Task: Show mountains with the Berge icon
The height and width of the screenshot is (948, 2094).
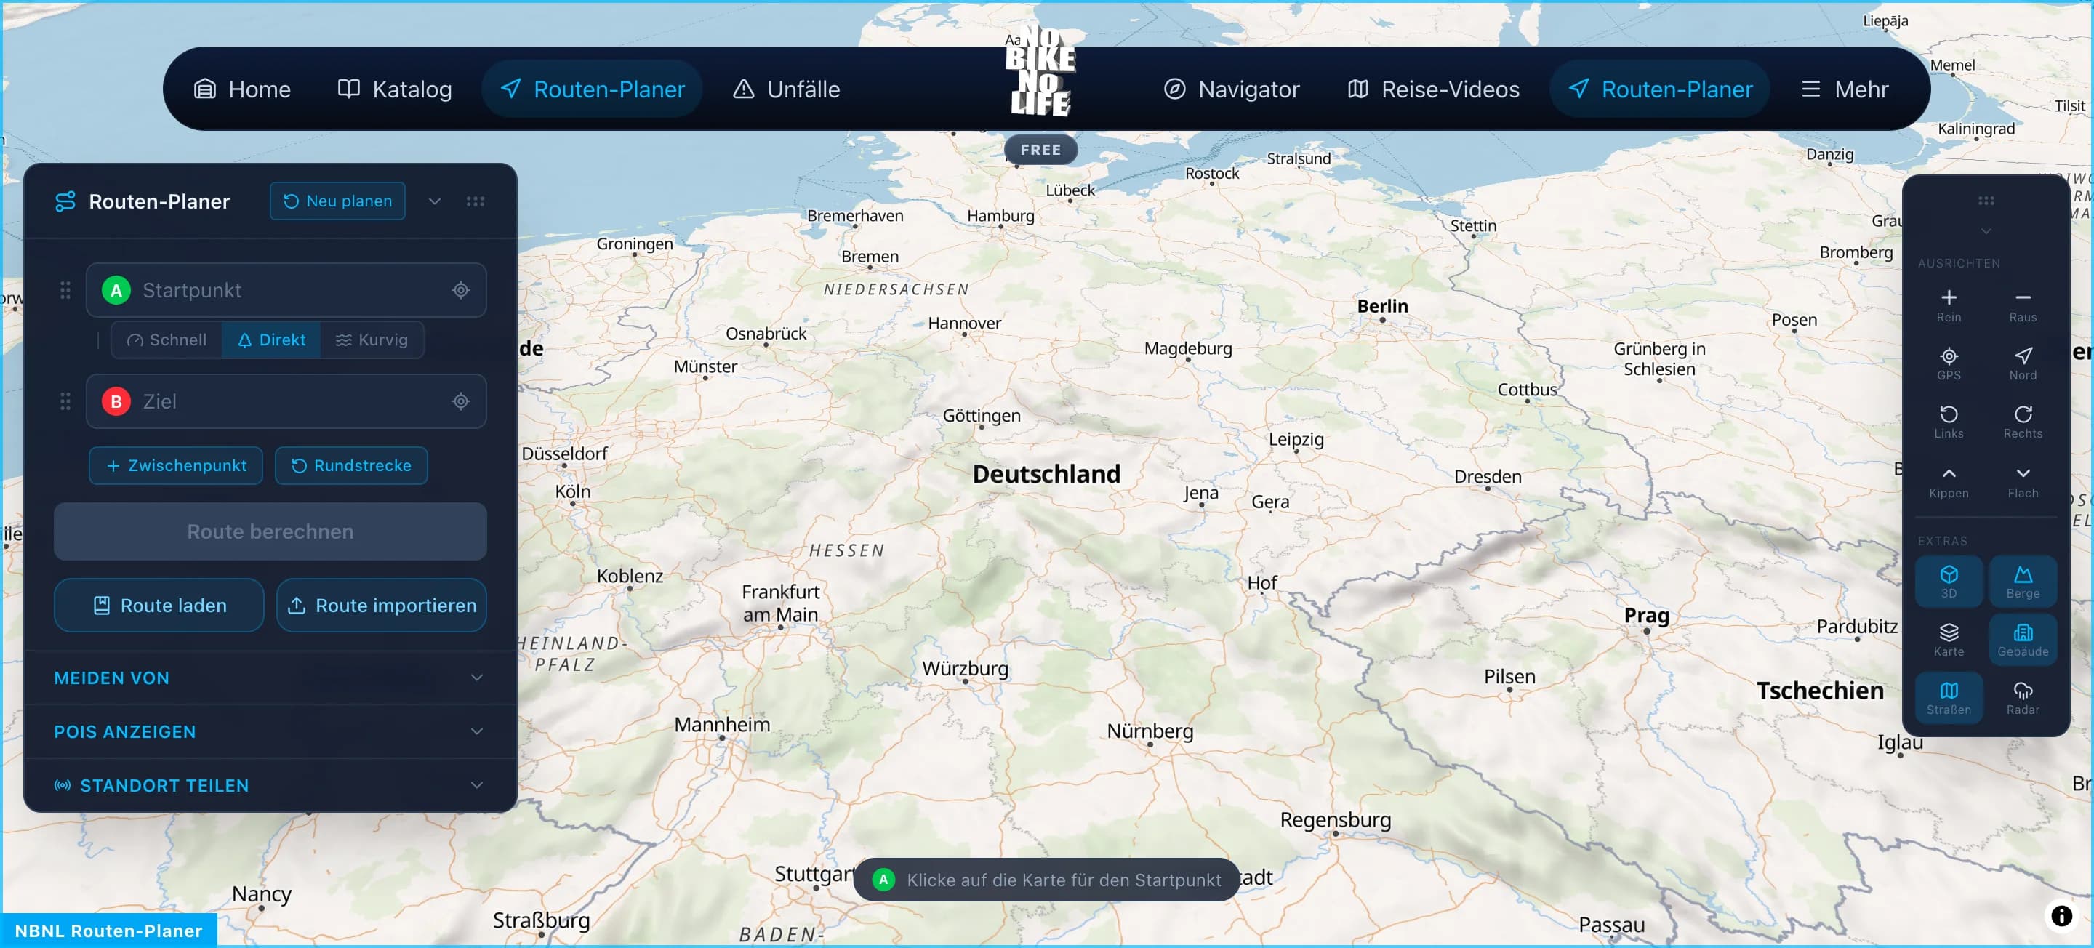Action: [2023, 581]
